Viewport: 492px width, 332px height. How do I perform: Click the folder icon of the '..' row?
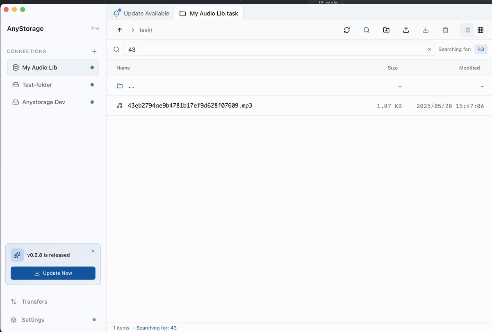click(x=120, y=86)
